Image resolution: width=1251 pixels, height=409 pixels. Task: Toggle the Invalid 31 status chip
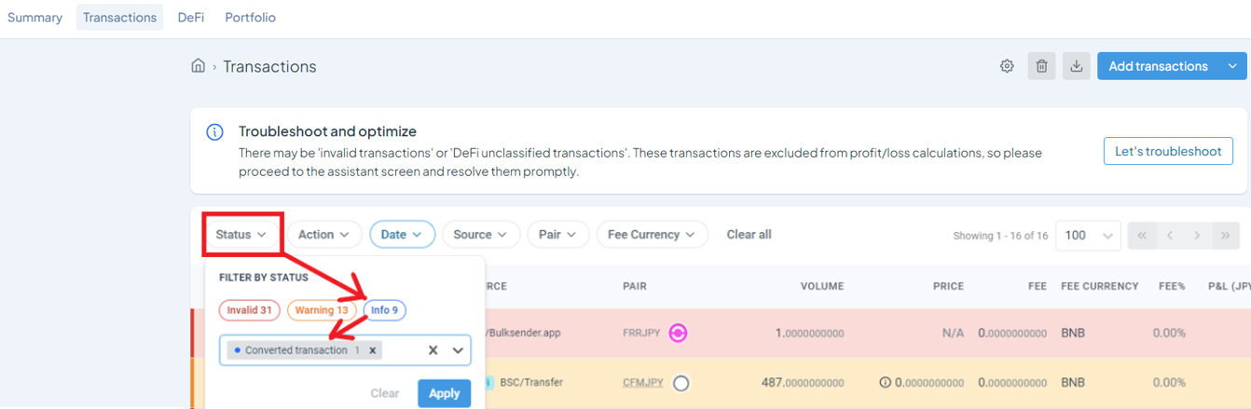pyautogui.click(x=249, y=310)
